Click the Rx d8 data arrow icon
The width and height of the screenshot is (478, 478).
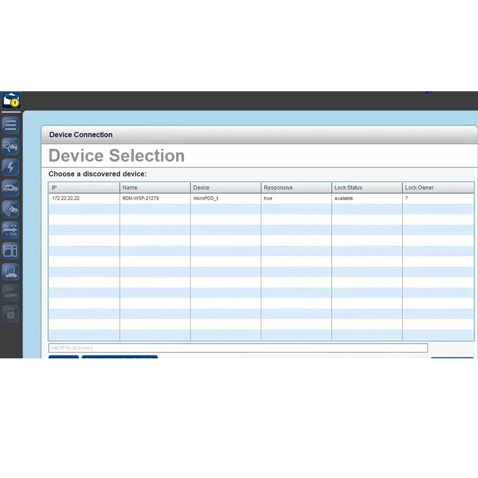(x=11, y=230)
